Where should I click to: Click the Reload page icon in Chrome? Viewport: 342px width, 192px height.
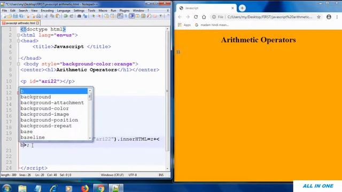click(x=196, y=17)
